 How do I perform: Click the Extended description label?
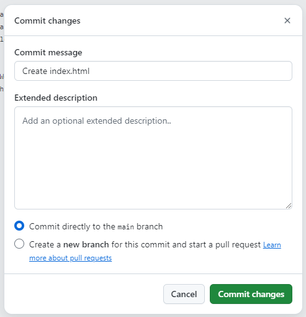point(56,98)
